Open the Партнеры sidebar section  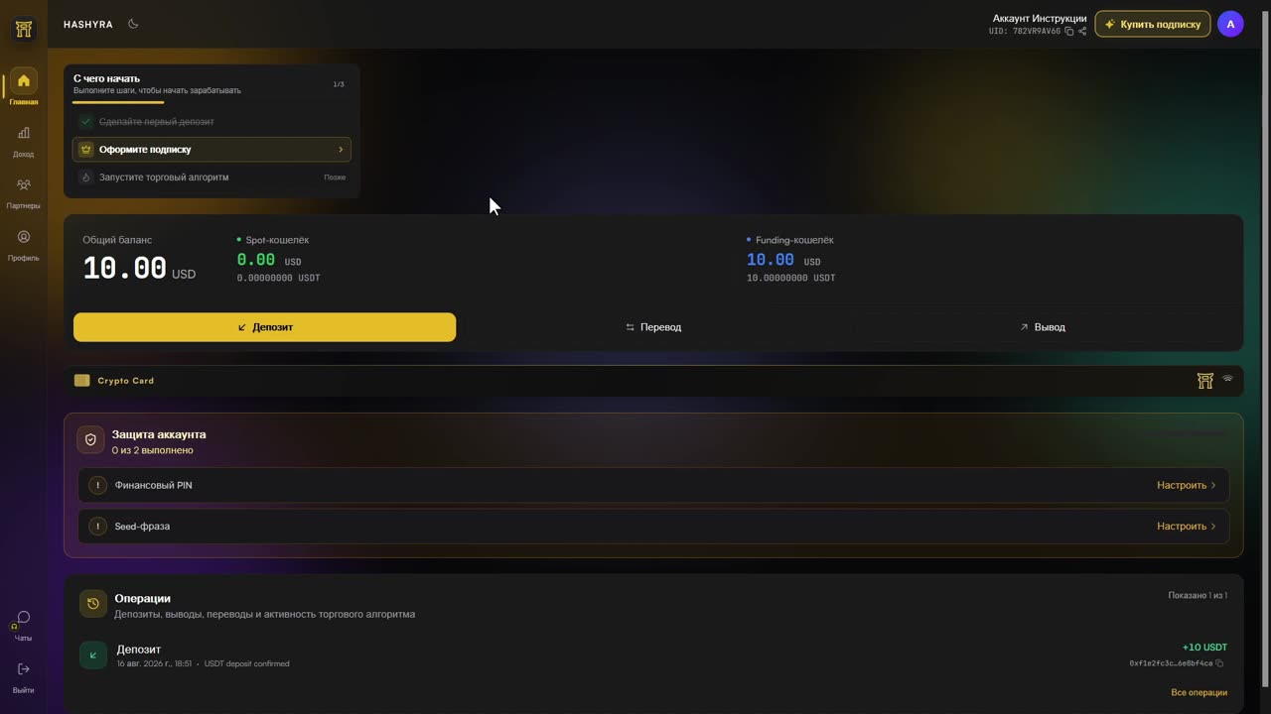(x=24, y=192)
